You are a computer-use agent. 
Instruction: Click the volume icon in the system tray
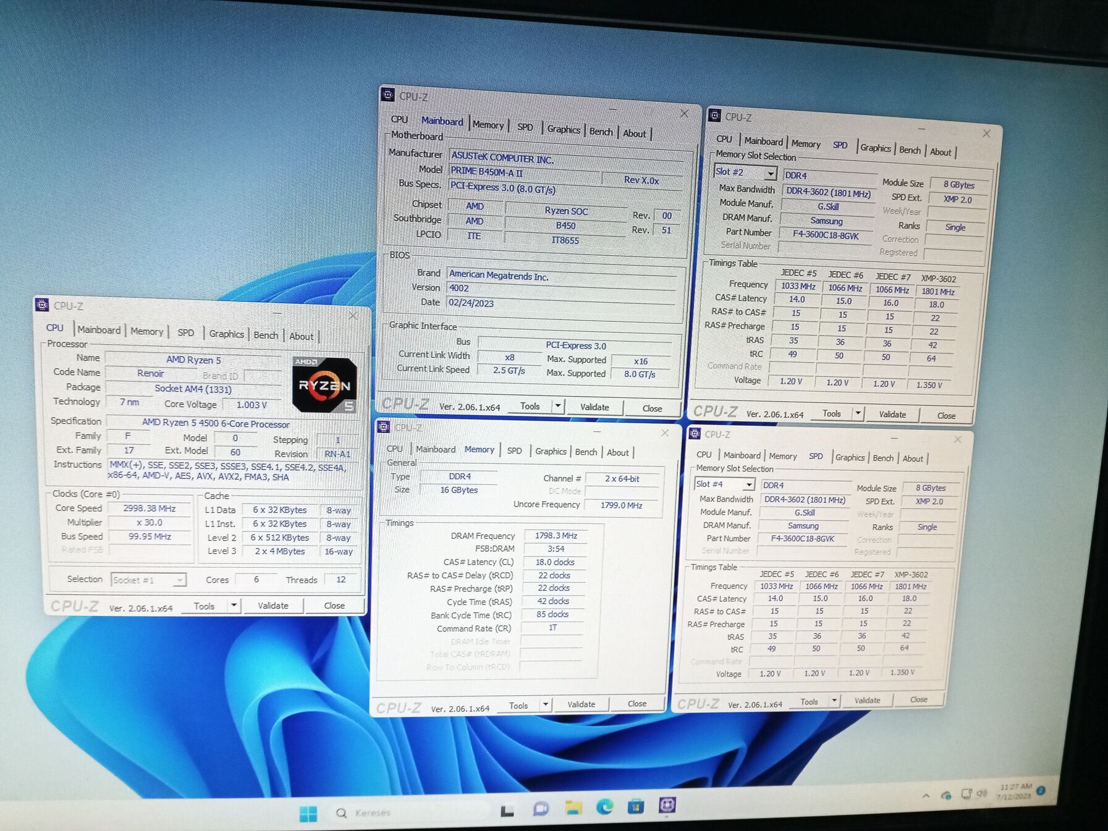982,793
